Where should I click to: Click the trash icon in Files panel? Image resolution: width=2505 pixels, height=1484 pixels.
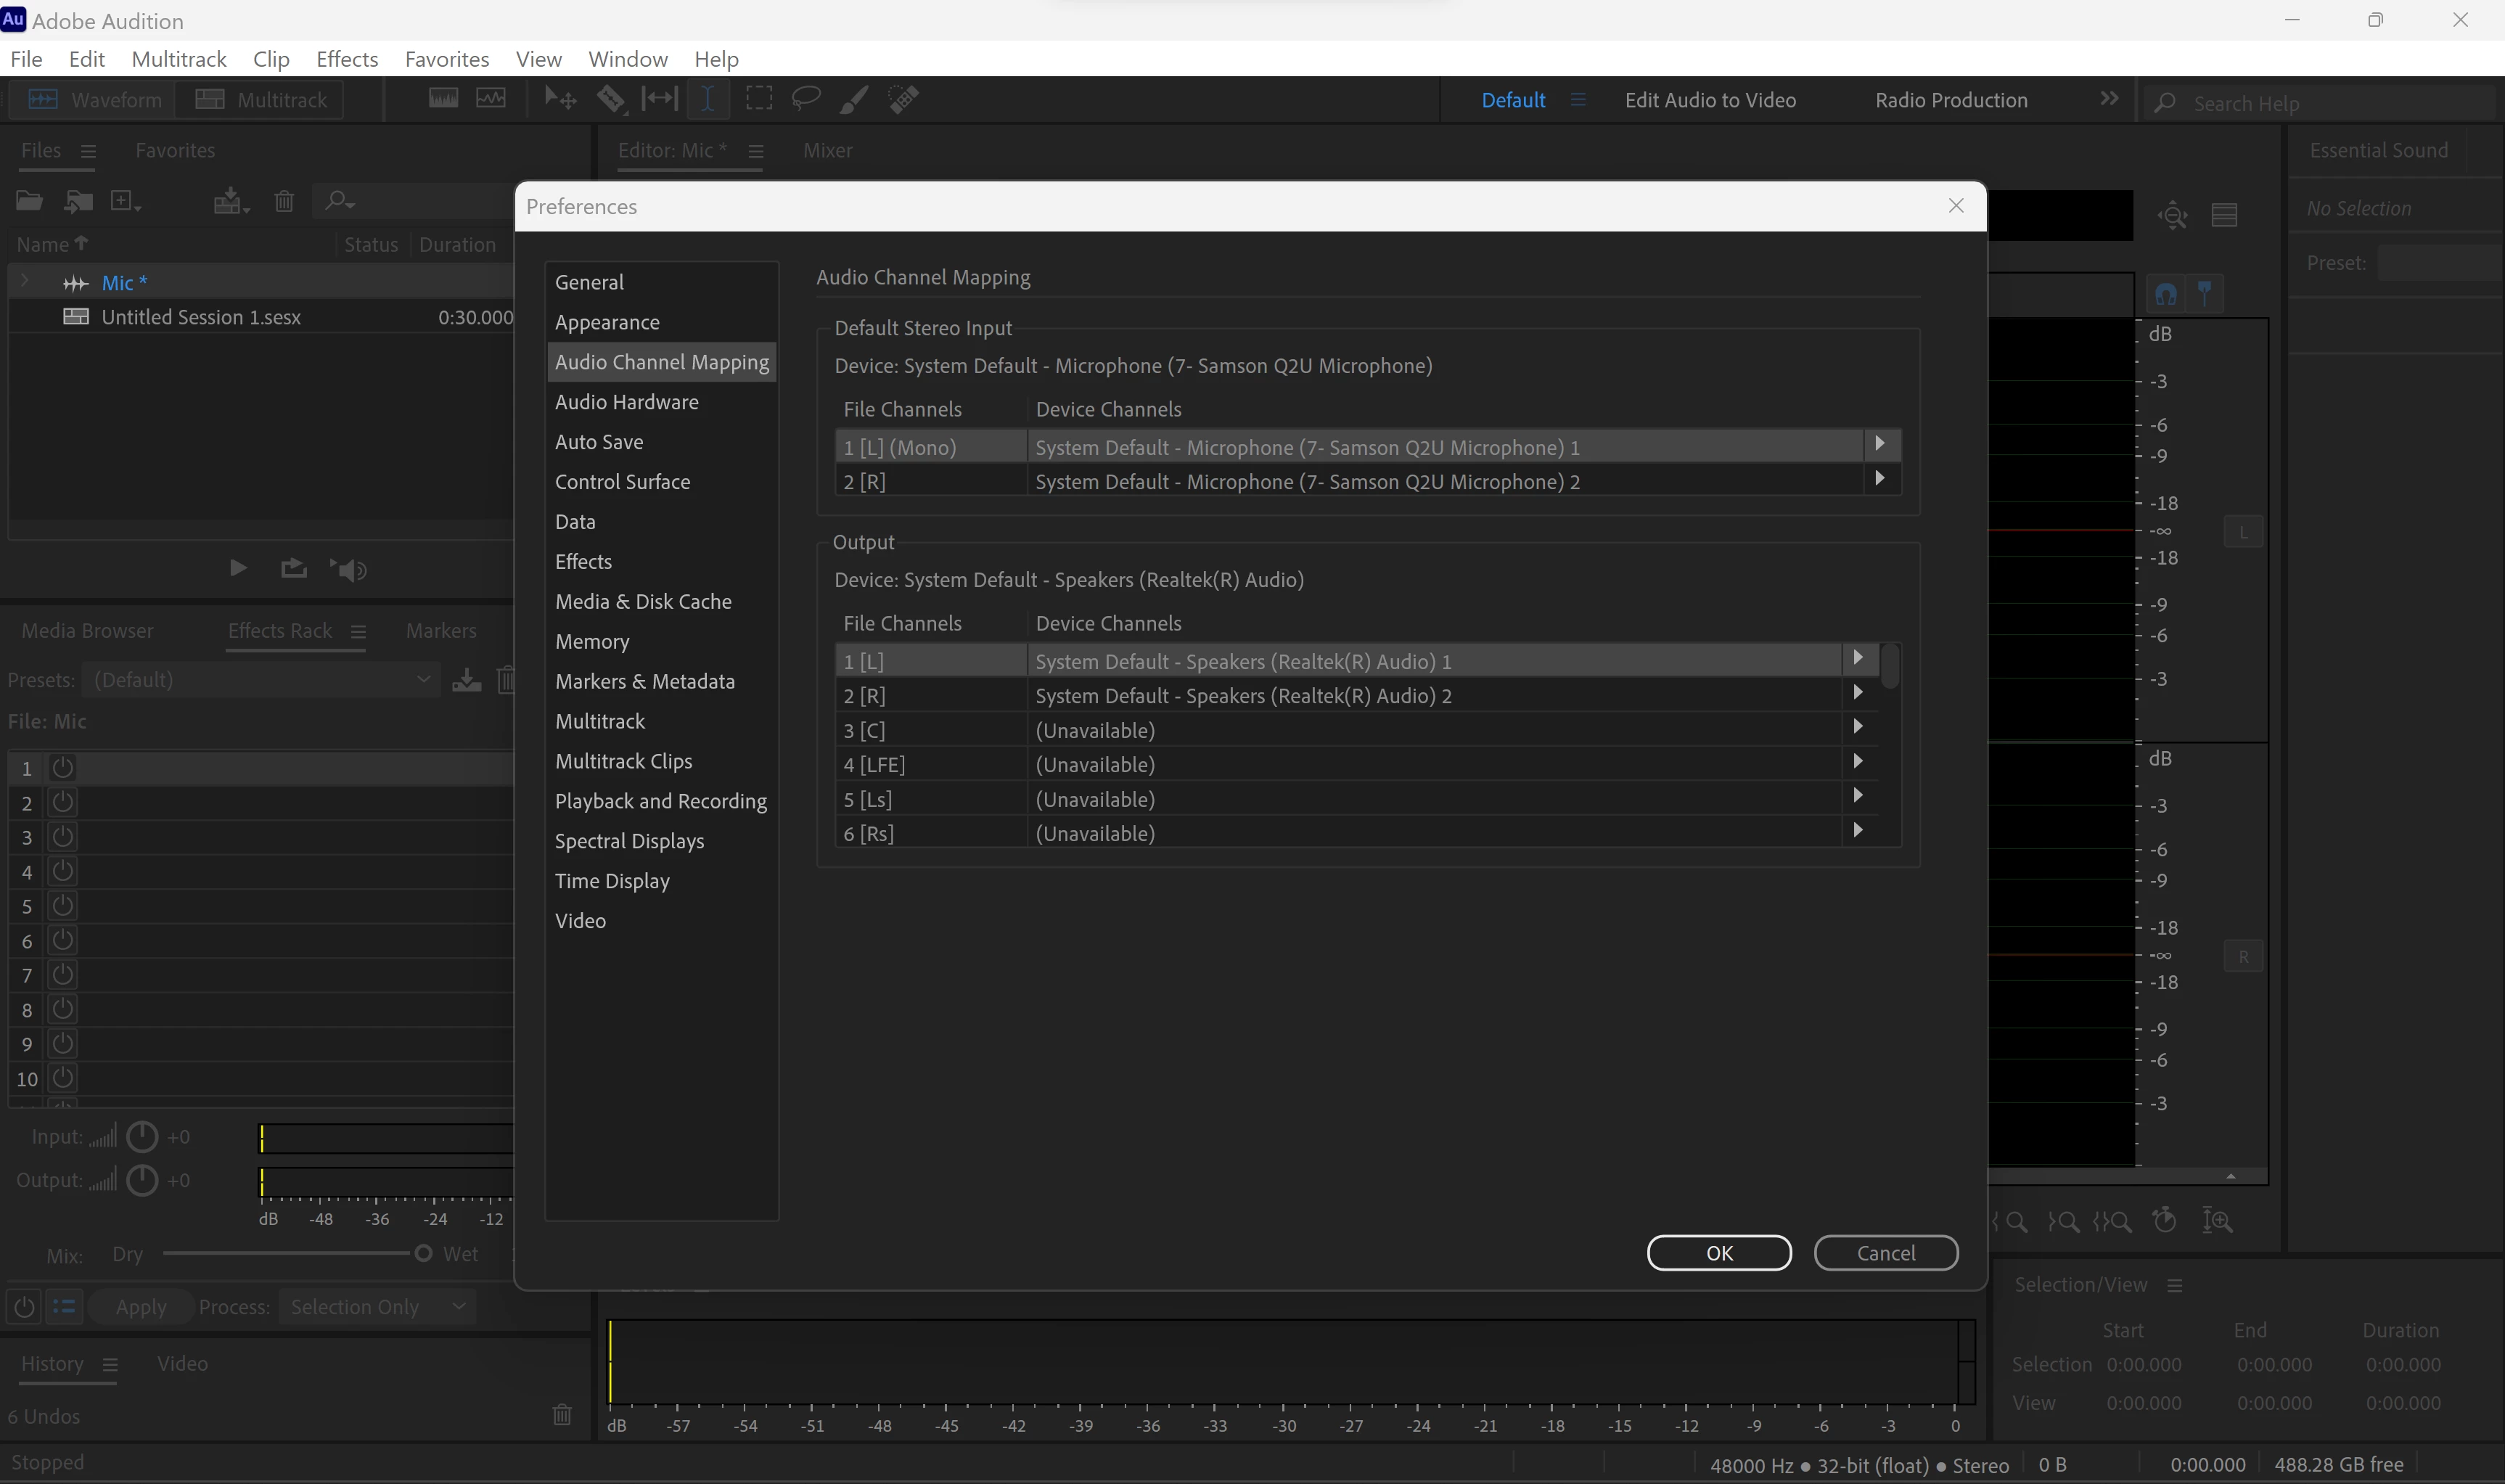(284, 201)
